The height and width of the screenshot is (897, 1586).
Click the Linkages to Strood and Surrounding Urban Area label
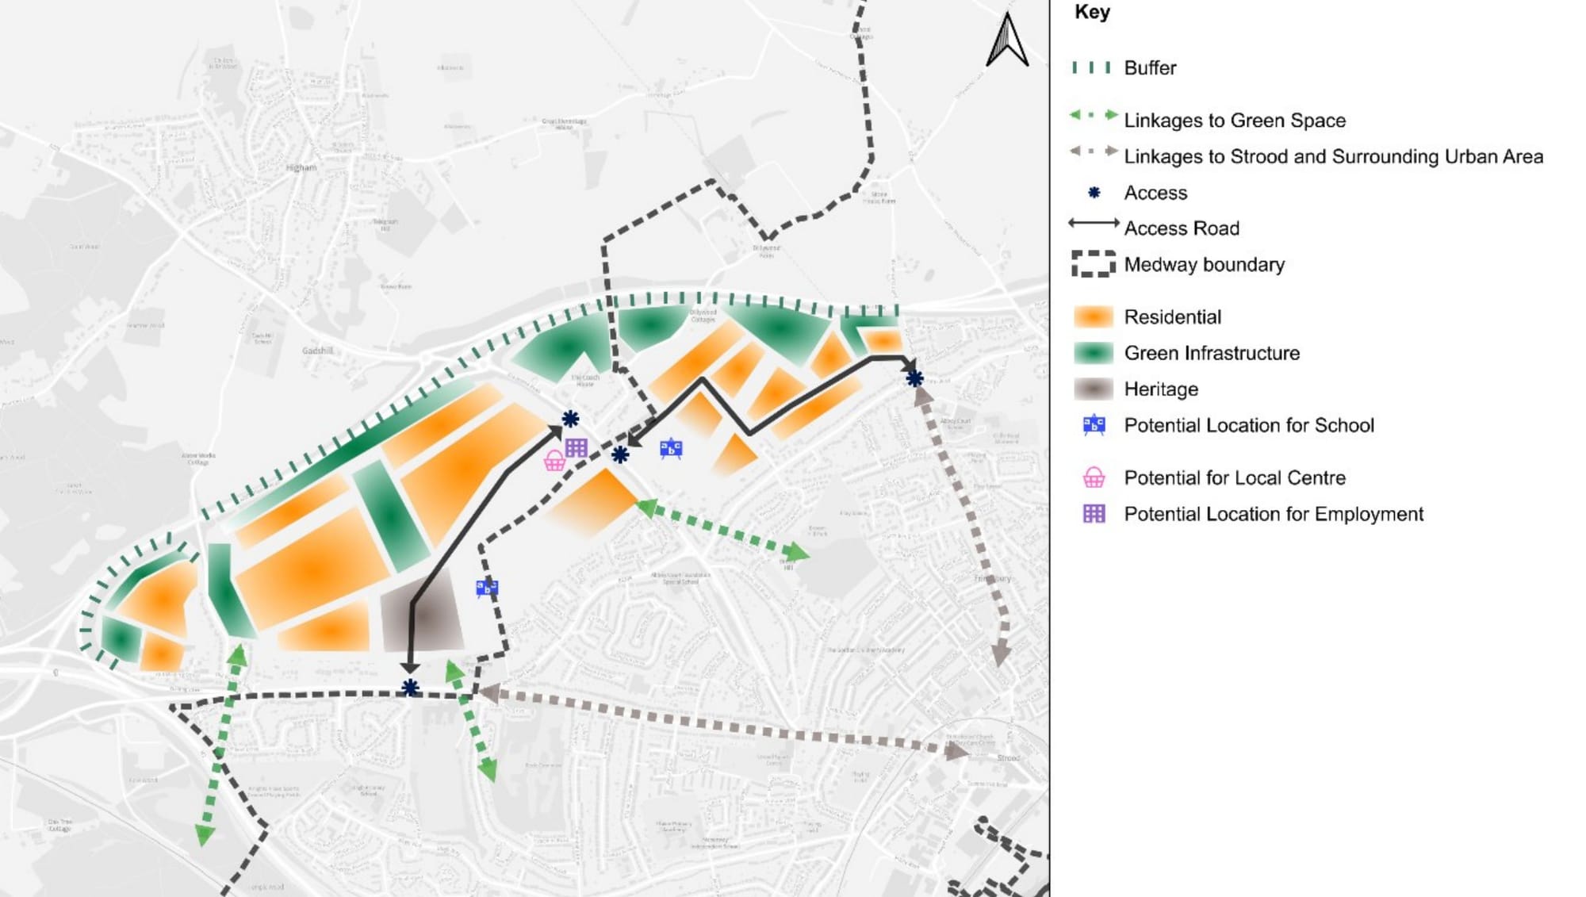pyautogui.click(x=1333, y=156)
